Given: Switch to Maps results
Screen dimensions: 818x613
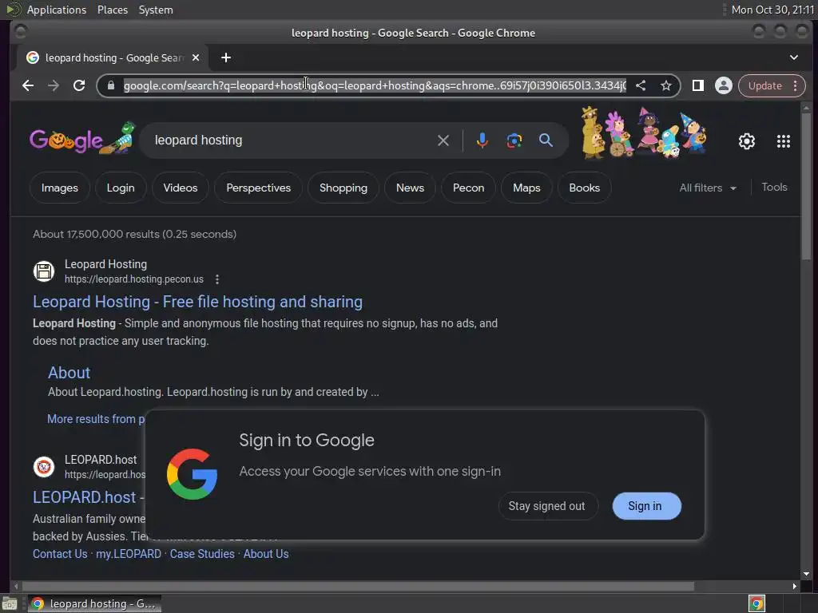Looking at the screenshot, I should tap(526, 188).
